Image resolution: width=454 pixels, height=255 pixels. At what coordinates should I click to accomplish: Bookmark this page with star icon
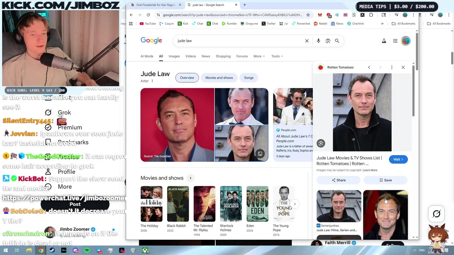point(308,15)
